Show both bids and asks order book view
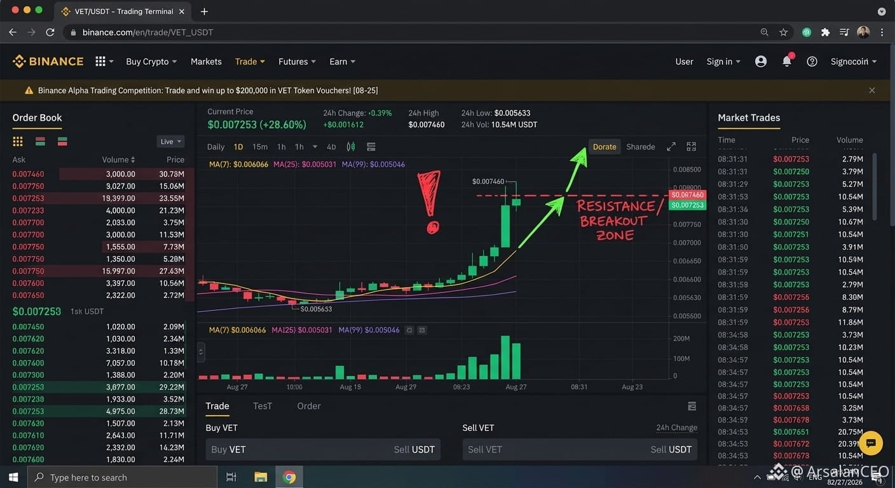This screenshot has width=895, height=488. (18, 141)
